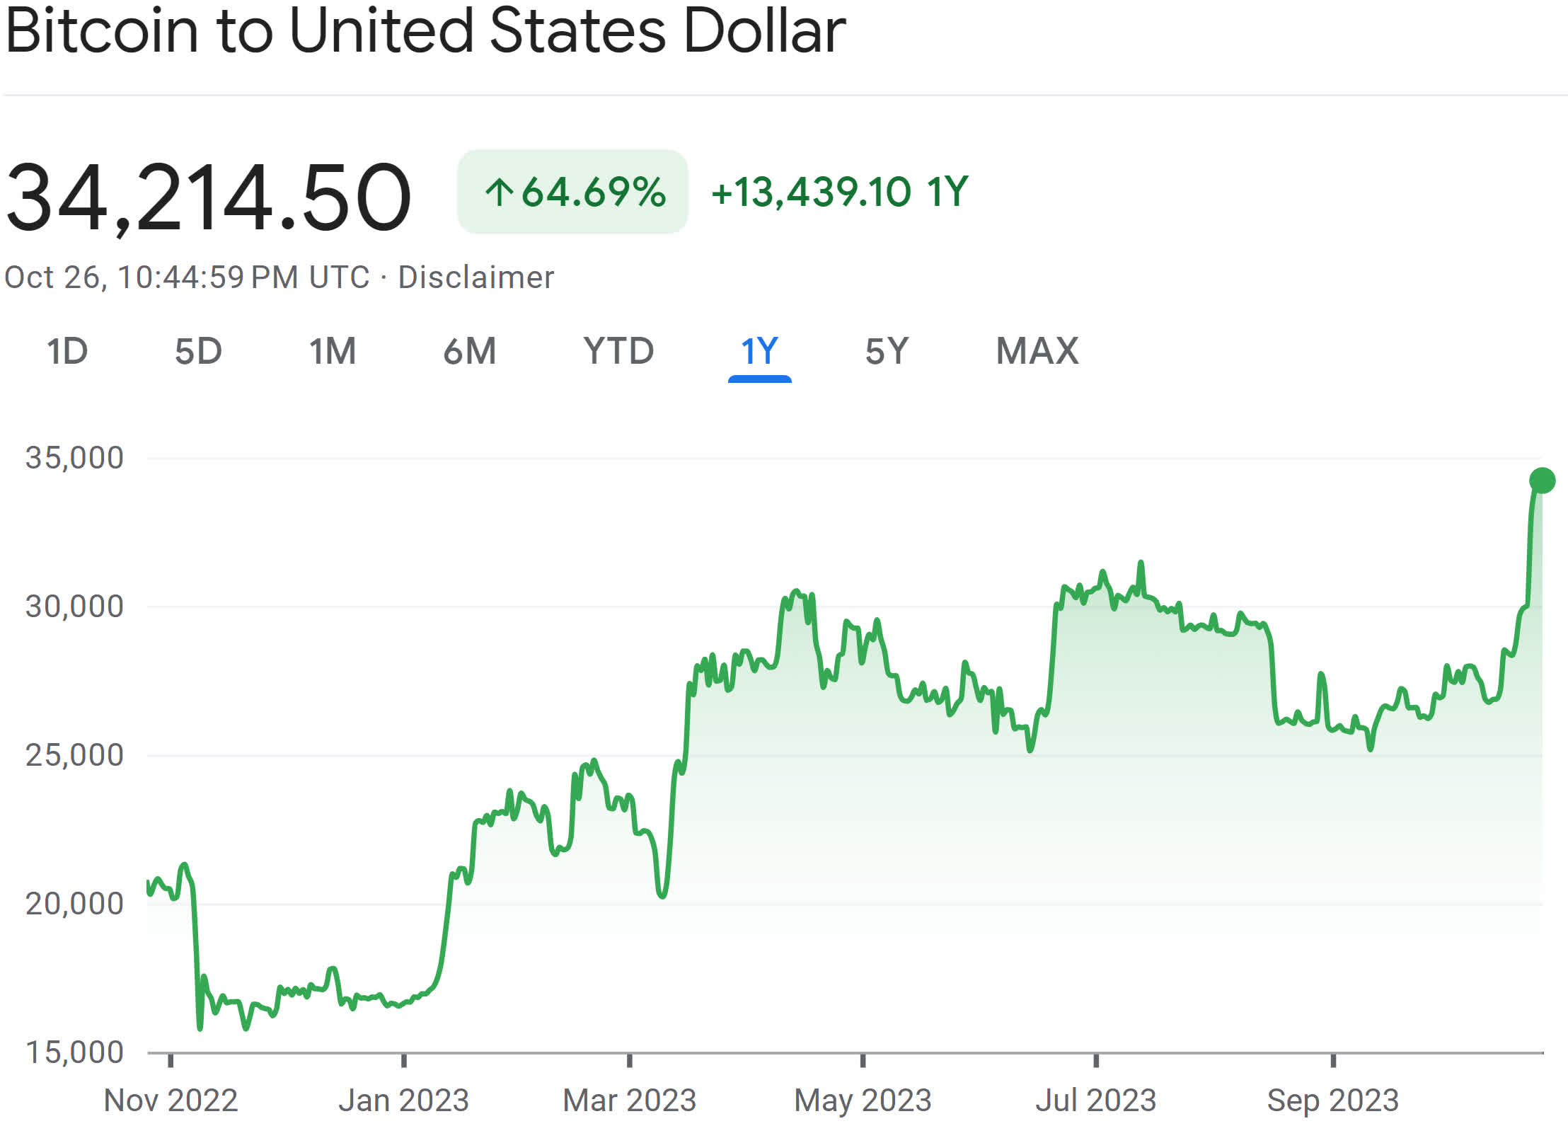Open the Disclaimer link
Screen dimensions: 1568x1126
pyautogui.click(x=475, y=277)
